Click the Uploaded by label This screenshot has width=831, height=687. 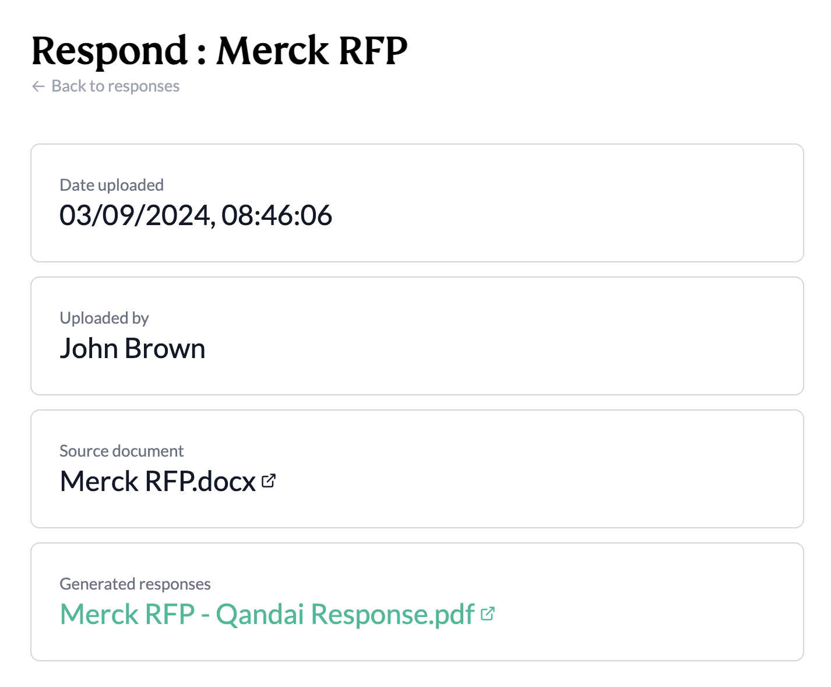(104, 318)
